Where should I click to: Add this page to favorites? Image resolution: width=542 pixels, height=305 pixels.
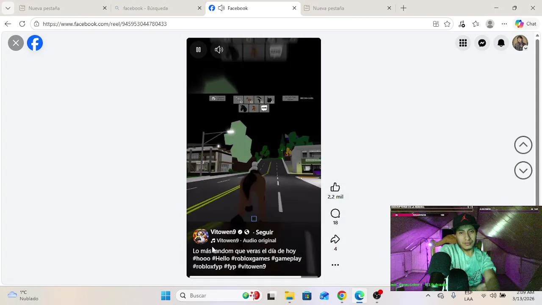[x=447, y=24]
